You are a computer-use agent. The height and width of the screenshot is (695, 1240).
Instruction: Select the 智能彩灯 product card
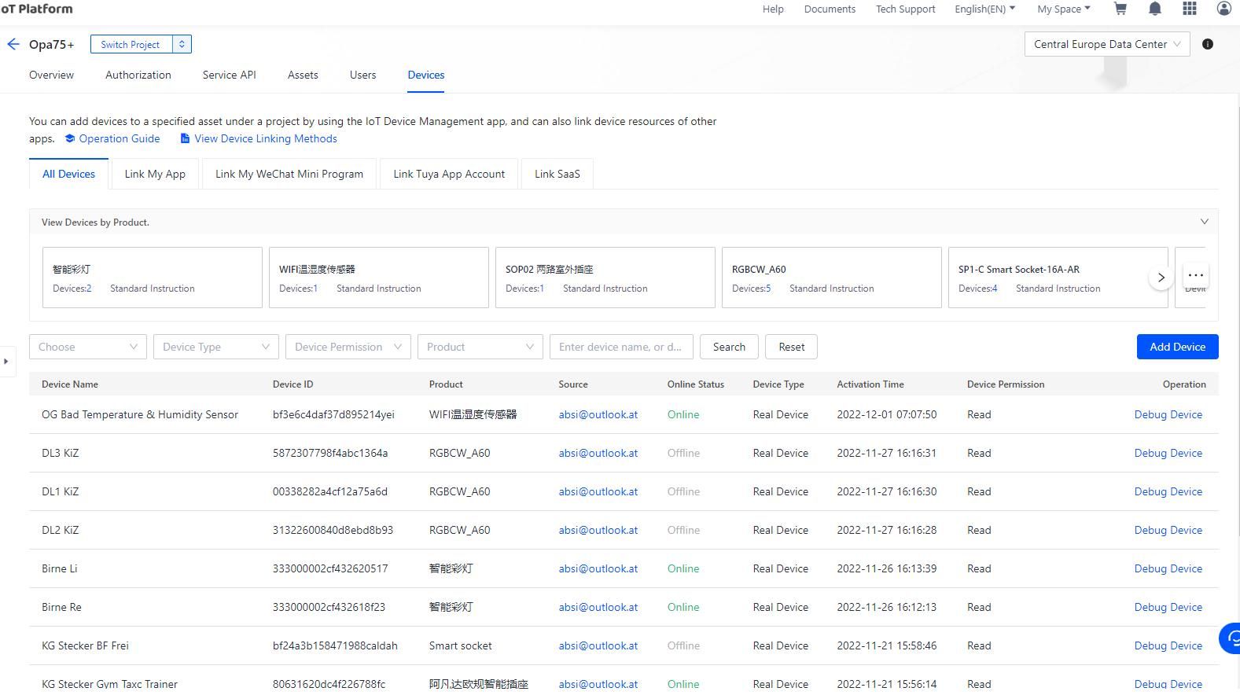coord(153,278)
